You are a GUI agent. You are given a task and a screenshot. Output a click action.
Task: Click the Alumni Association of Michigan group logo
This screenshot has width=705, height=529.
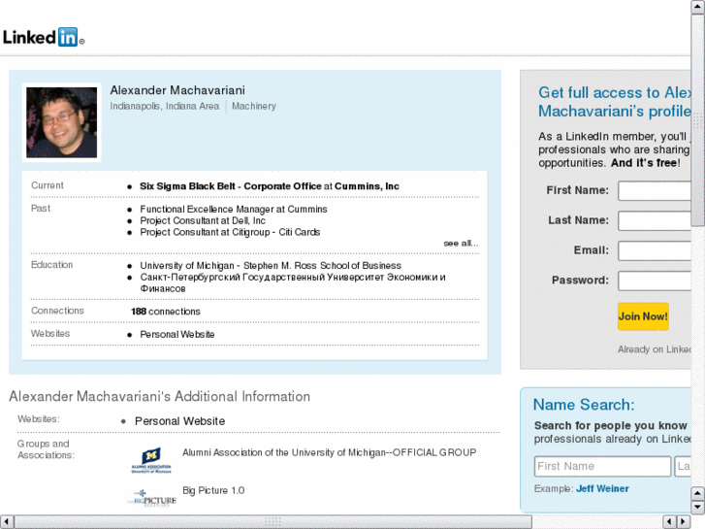(x=151, y=460)
